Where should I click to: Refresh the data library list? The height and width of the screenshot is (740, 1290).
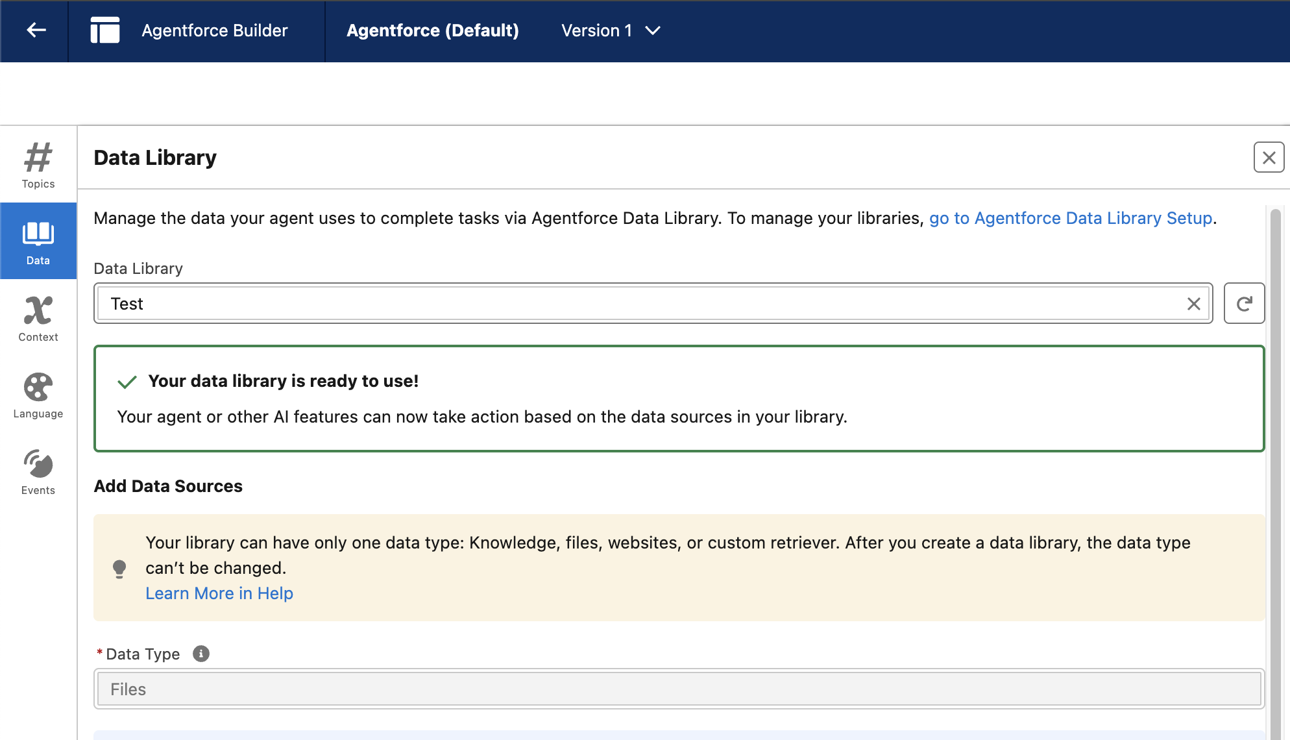pos(1243,303)
